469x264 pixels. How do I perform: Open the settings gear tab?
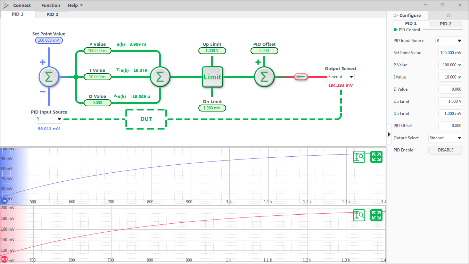pos(449,16)
